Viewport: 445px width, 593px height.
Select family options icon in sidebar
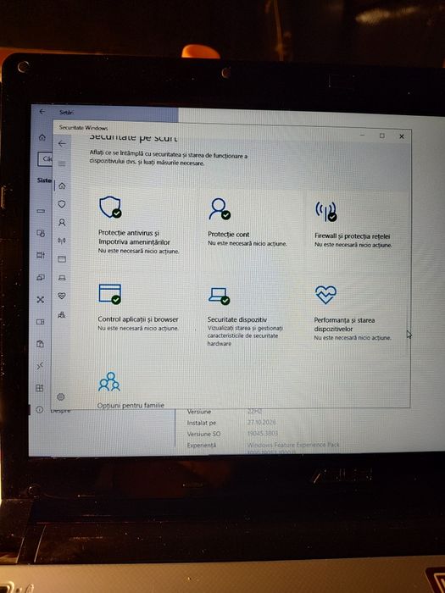coord(61,314)
